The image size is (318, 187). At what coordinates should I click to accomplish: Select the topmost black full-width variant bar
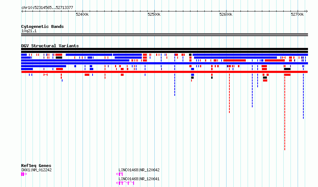point(164,49)
